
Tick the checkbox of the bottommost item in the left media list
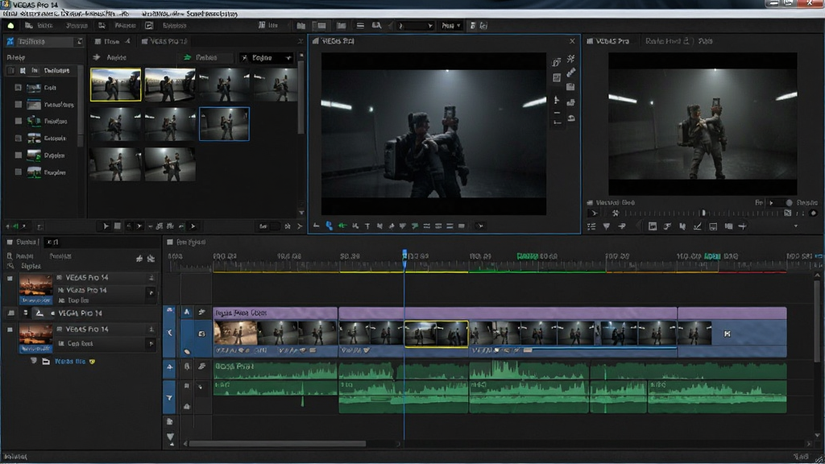[19, 172]
